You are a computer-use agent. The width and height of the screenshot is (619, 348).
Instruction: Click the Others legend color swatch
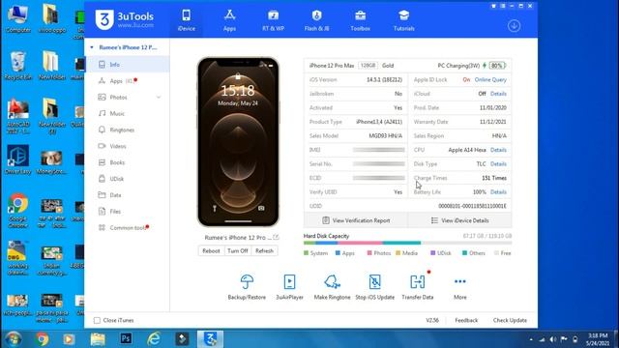coord(464,253)
